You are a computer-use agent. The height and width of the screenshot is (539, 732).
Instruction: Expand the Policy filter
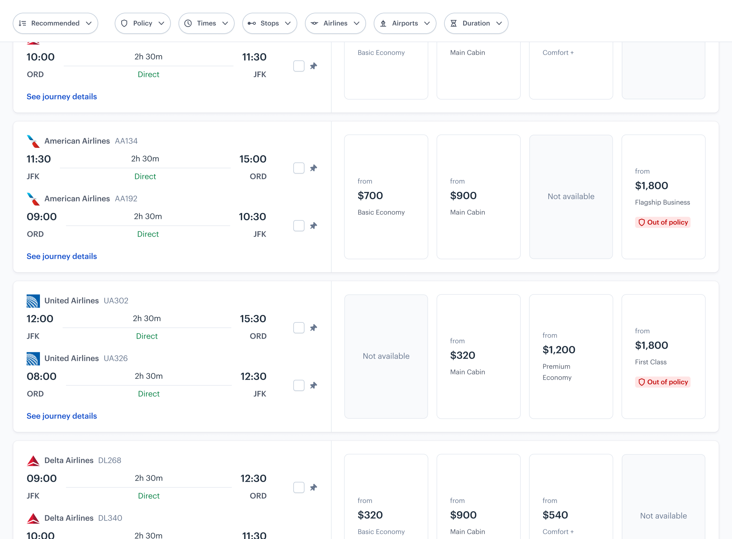(x=143, y=23)
